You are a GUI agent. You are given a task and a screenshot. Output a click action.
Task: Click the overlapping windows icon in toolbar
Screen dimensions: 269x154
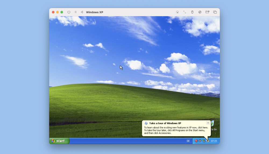pyautogui.click(x=215, y=12)
